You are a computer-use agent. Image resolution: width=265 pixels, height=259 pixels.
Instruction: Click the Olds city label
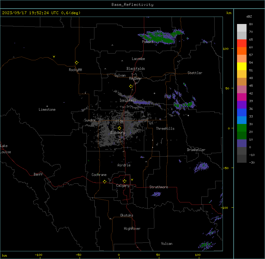[x=119, y=121]
